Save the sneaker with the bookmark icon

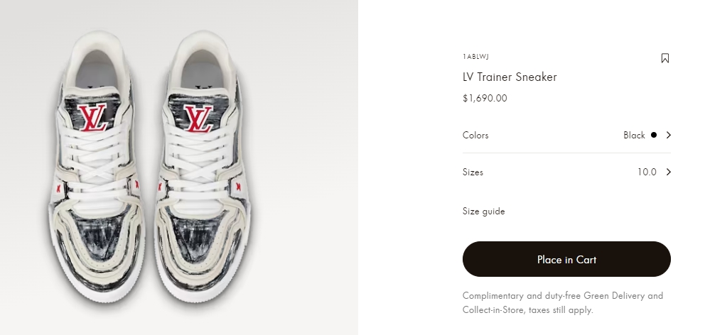point(664,58)
